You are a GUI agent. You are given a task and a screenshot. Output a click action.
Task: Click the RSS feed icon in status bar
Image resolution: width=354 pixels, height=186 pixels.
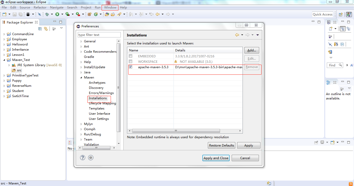tap(351, 183)
